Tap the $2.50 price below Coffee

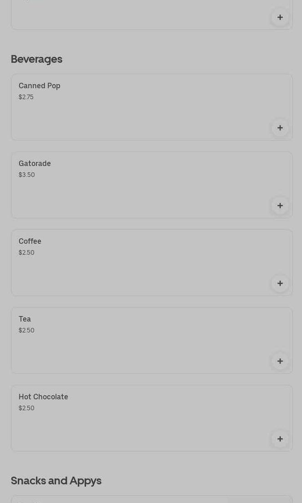[26, 252]
